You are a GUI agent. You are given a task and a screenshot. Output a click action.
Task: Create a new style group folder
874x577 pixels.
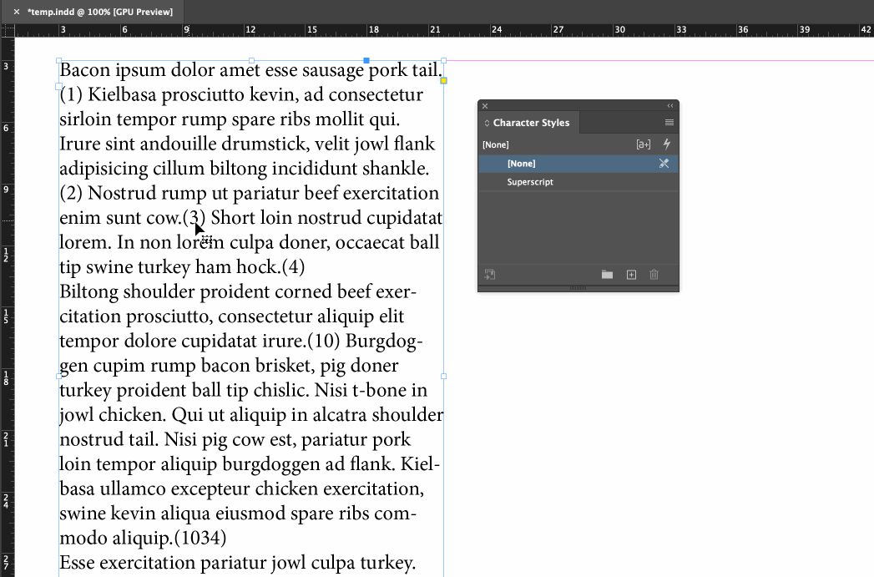[x=607, y=274]
